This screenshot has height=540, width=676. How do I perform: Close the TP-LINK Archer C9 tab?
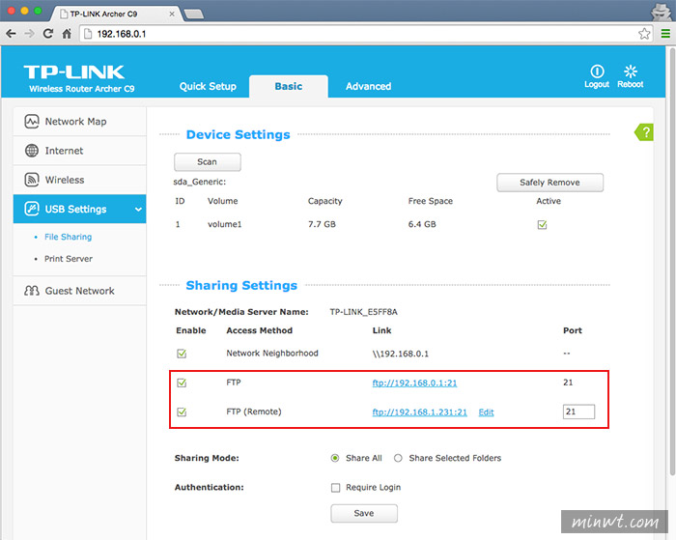click(x=172, y=14)
